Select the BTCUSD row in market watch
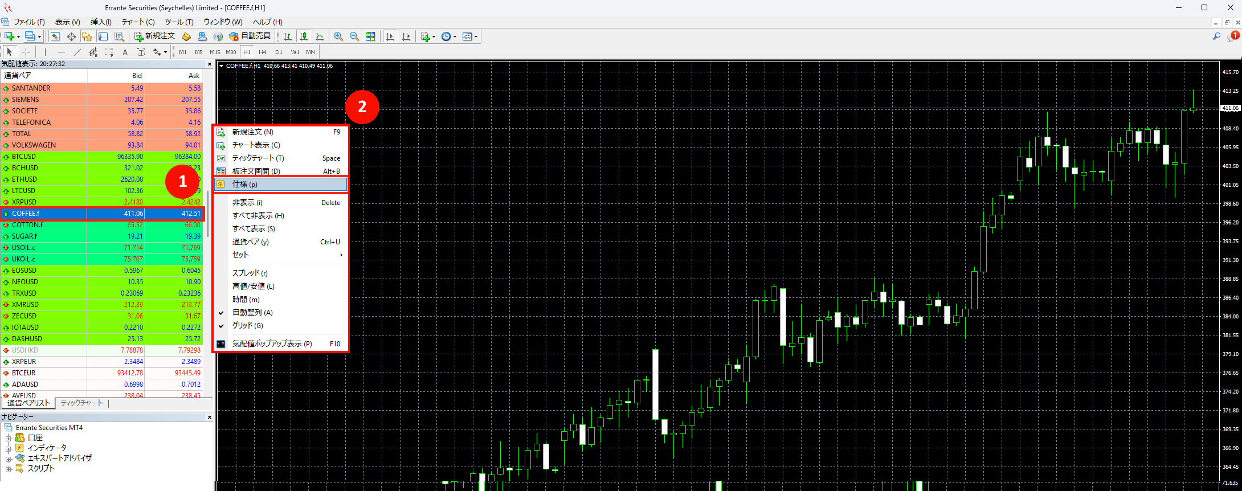Viewport: 1242px width, 491px height. tap(101, 157)
